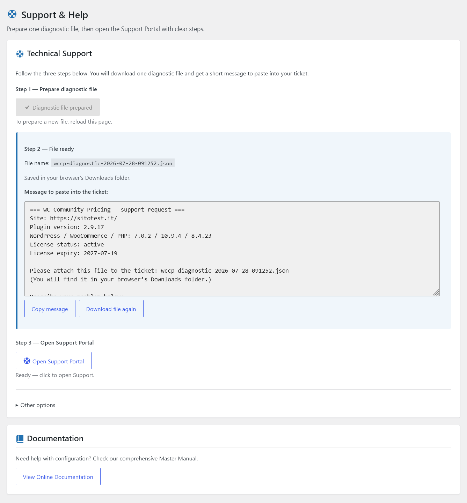Click the lifebuoy icon in Open Support Portal button

(x=27, y=361)
